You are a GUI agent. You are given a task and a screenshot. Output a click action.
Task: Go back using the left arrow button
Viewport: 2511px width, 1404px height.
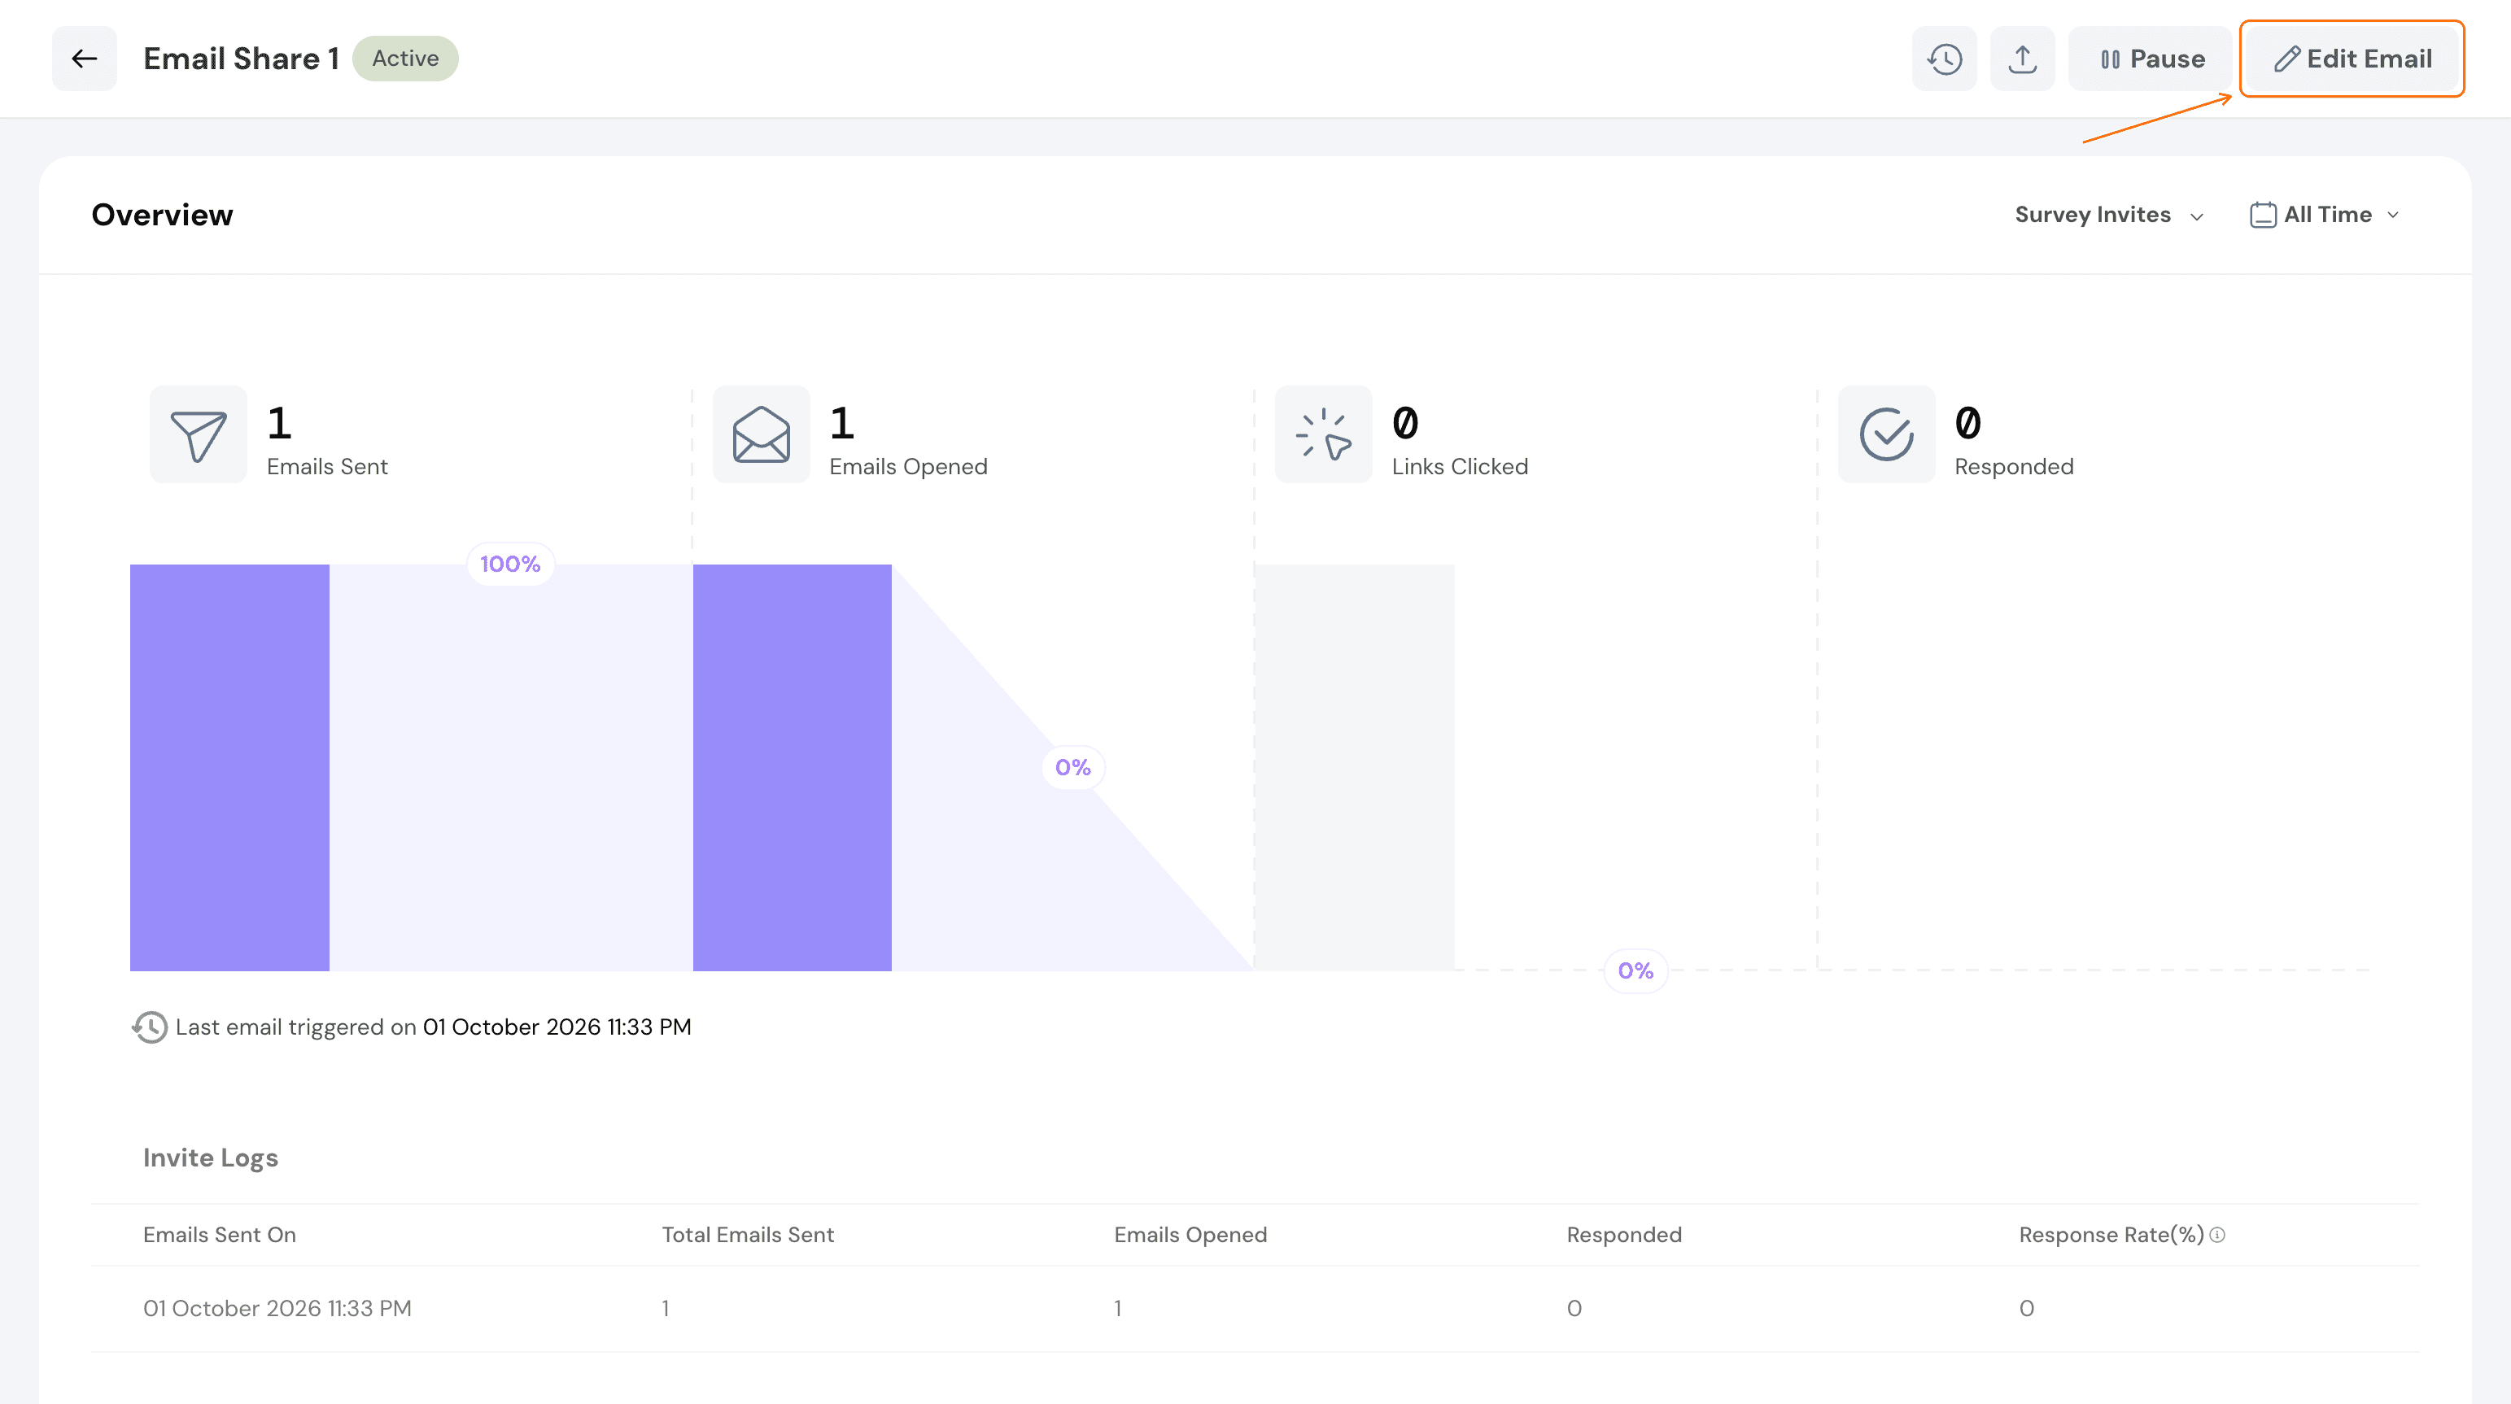[x=84, y=59]
